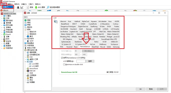Select LCD 项目 in settings tree
This screenshot has width=171, height=93.
tap(35, 64)
